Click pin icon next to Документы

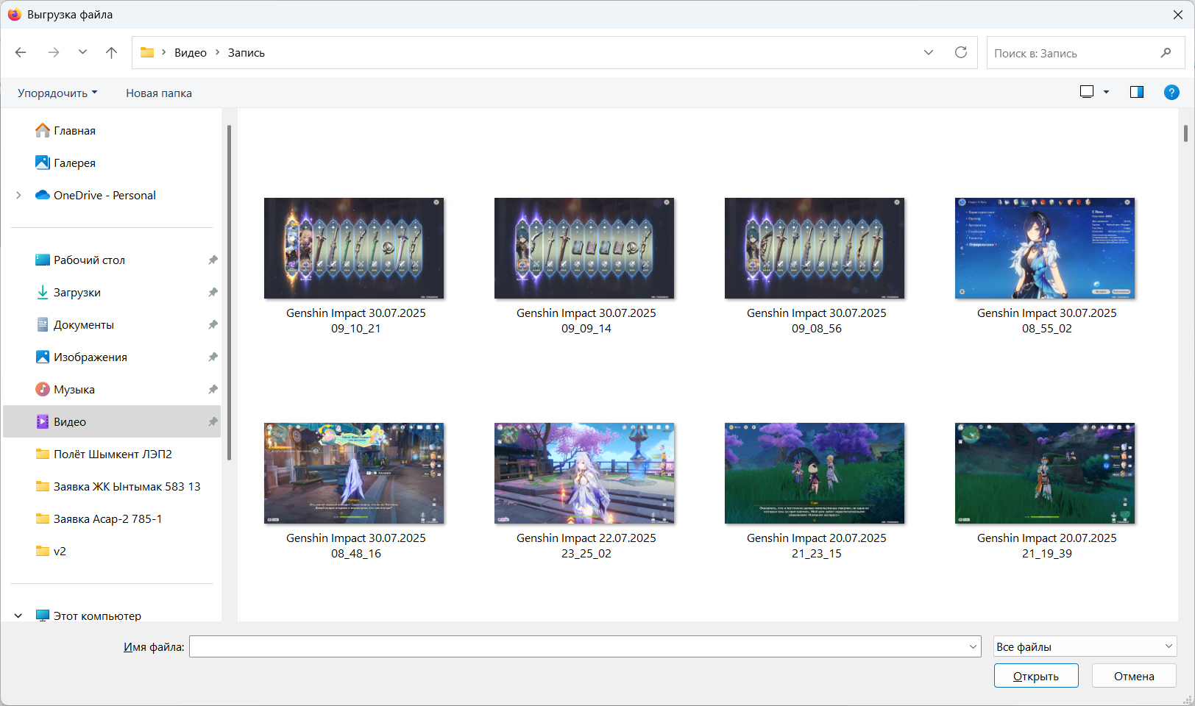[x=213, y=324]
